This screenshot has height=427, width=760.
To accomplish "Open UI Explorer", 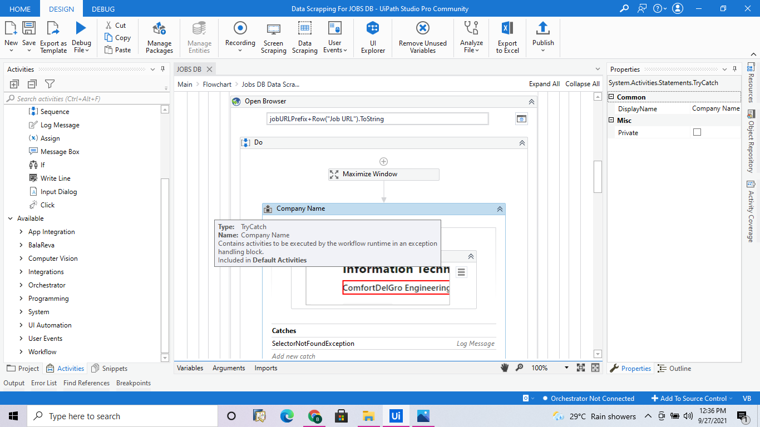I will tap(373, 37).
